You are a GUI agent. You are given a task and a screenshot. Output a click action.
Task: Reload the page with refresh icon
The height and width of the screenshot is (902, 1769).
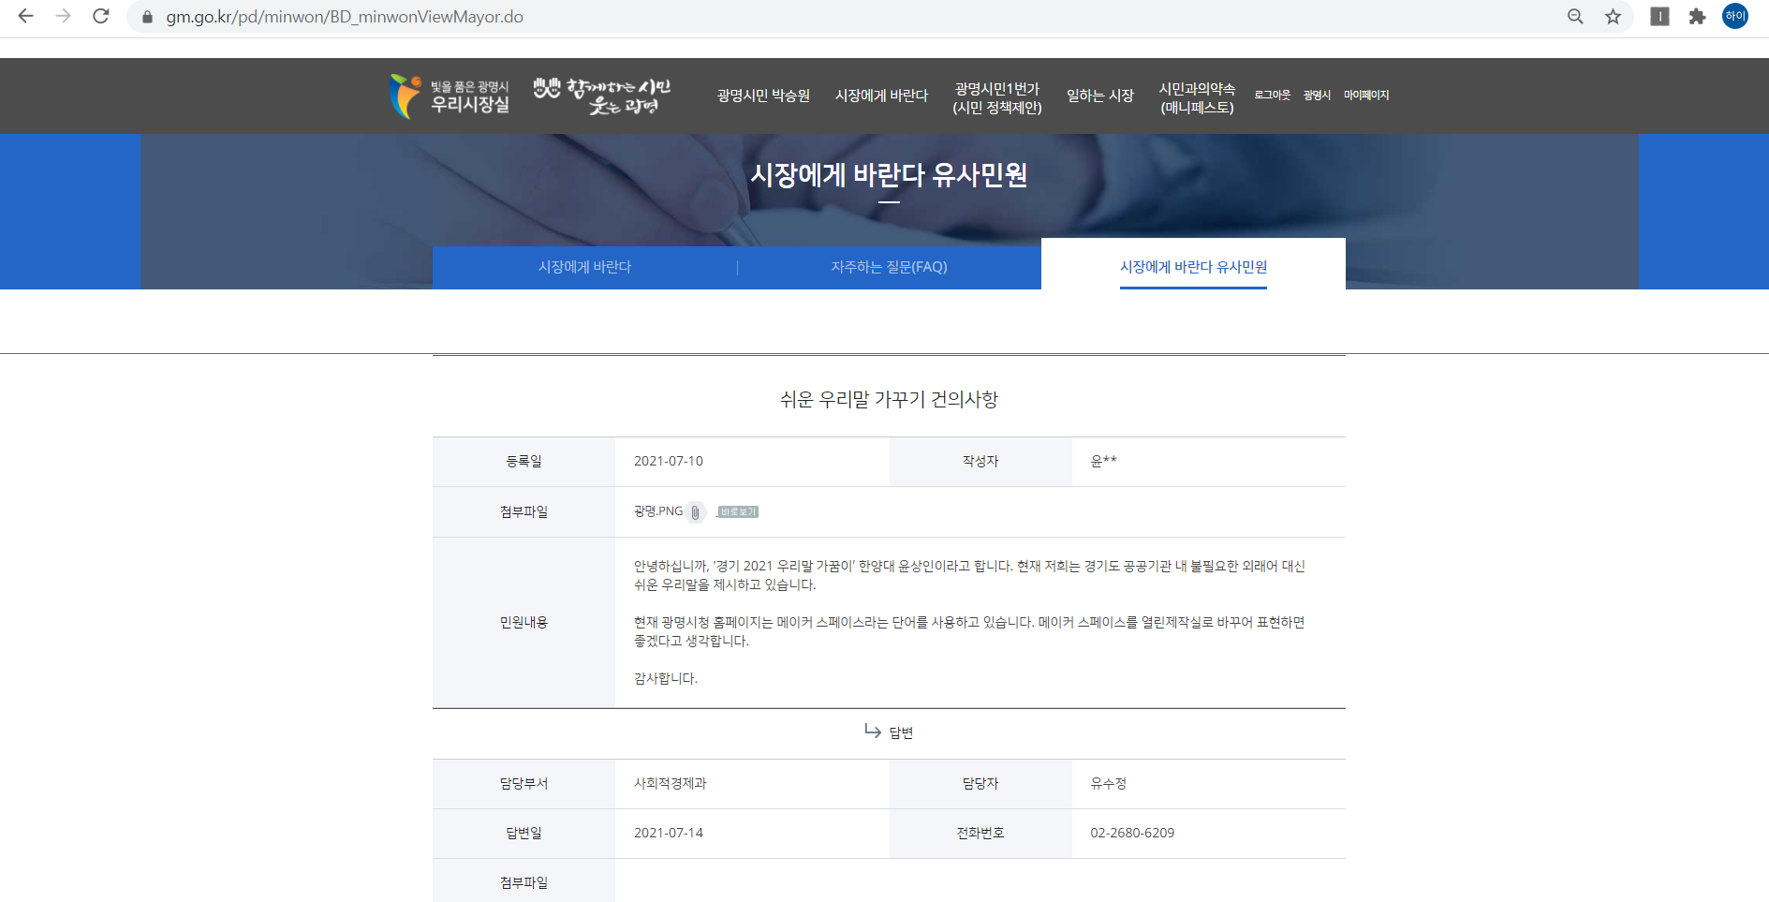[x=101, y=17]
